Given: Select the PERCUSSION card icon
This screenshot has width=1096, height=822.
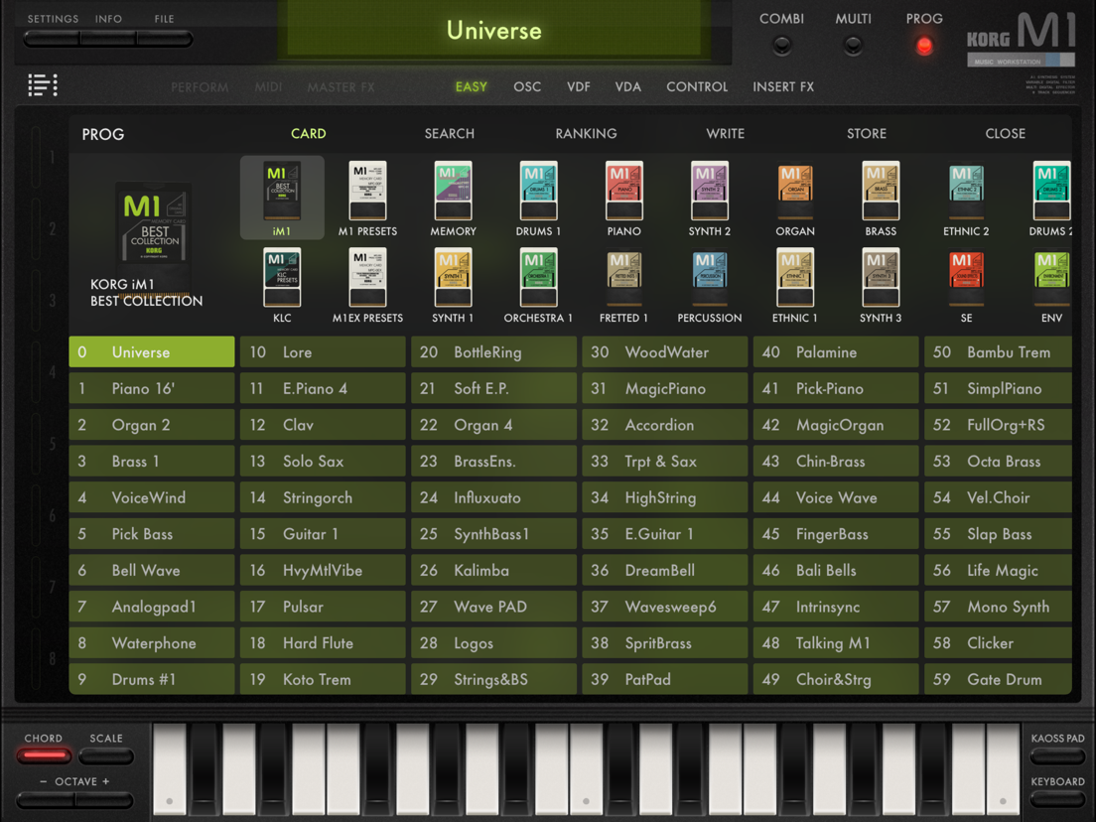Looking at the screenshot, I should (x=709, y=280).
